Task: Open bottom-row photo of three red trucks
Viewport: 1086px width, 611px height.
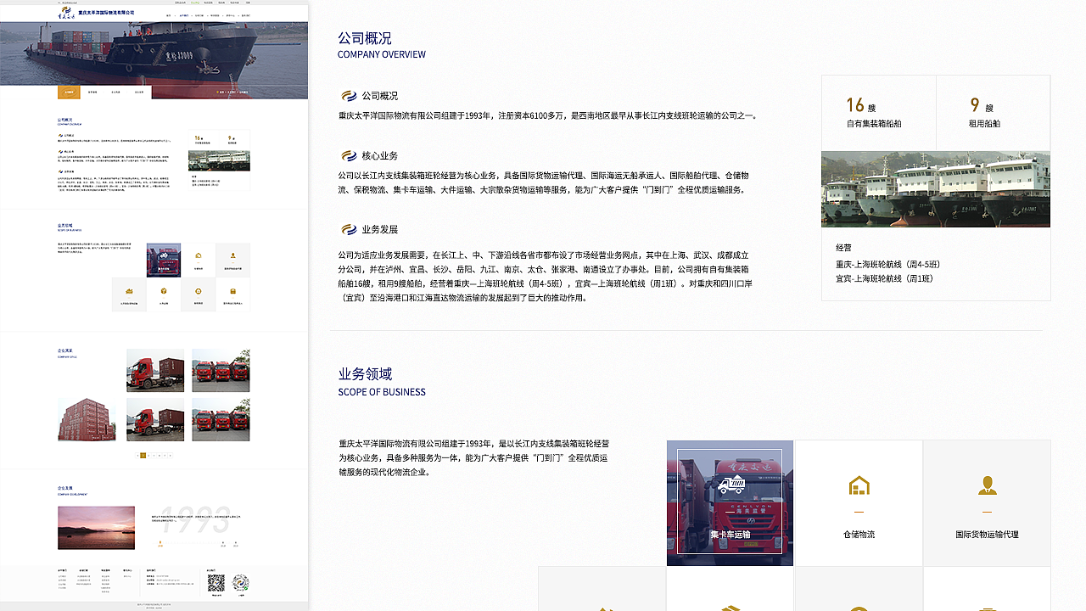Action: pyautogui.click(x=221, y=419)
